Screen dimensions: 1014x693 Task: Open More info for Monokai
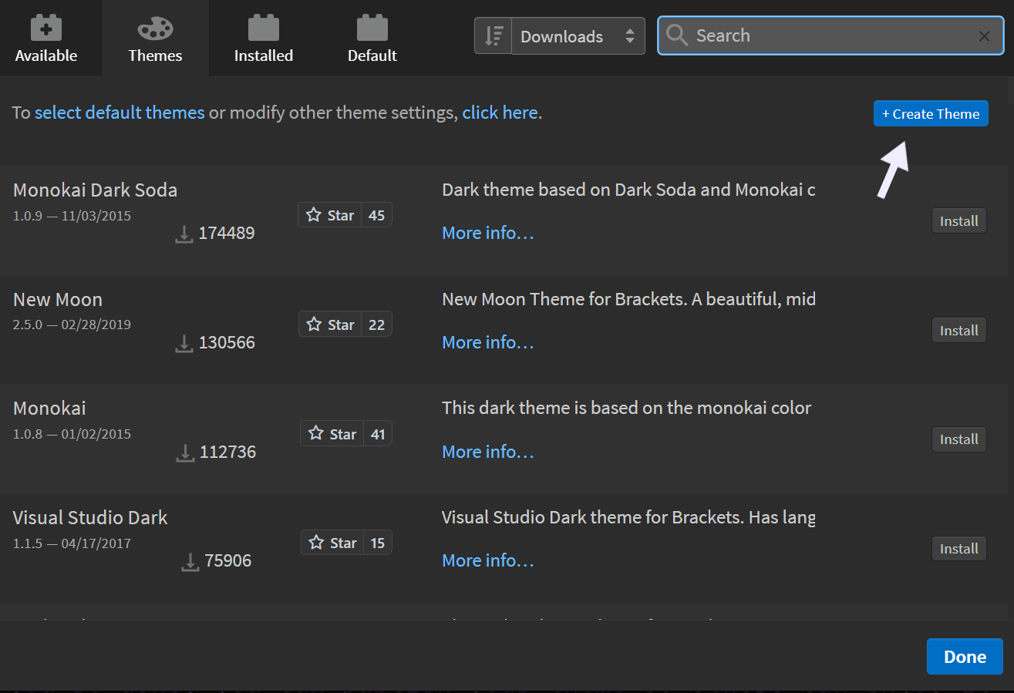[488, 452]
